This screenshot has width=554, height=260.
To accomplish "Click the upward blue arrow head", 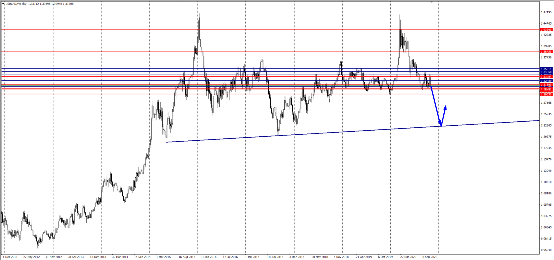I will pyautogui.click(x=445, y=106).
